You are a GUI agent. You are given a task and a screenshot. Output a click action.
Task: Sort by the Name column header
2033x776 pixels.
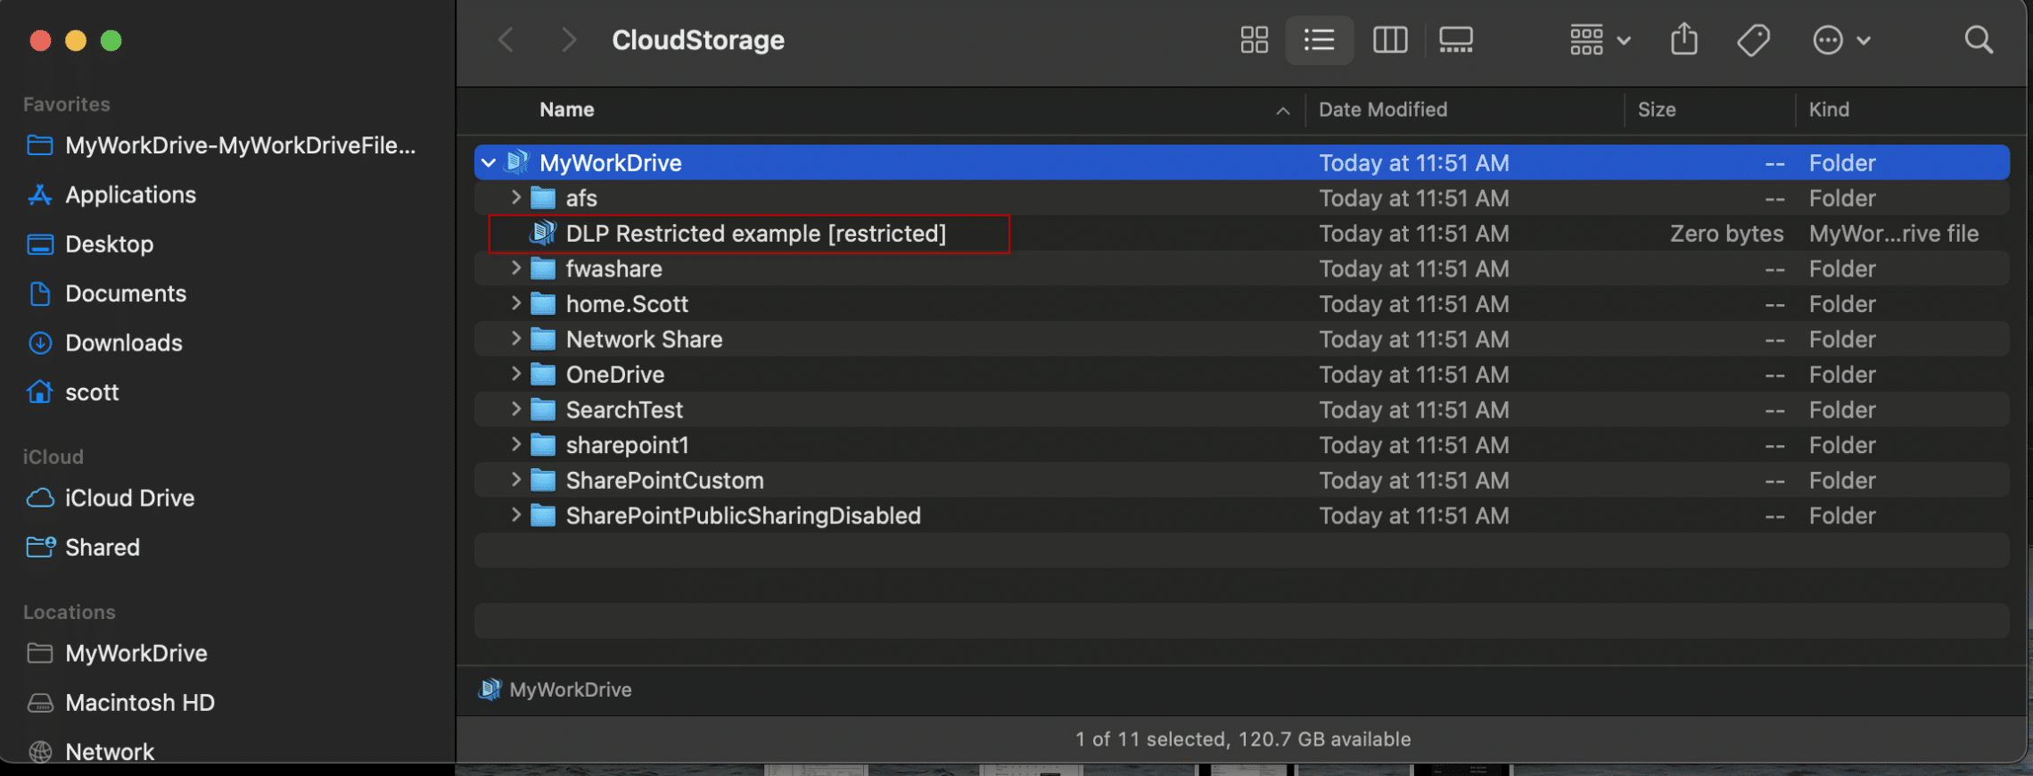tap(567, 110)
